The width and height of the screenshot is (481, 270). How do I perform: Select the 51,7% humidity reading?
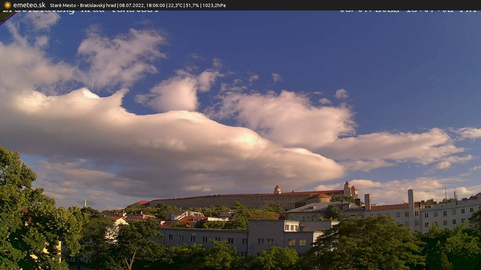click(192, 5)
